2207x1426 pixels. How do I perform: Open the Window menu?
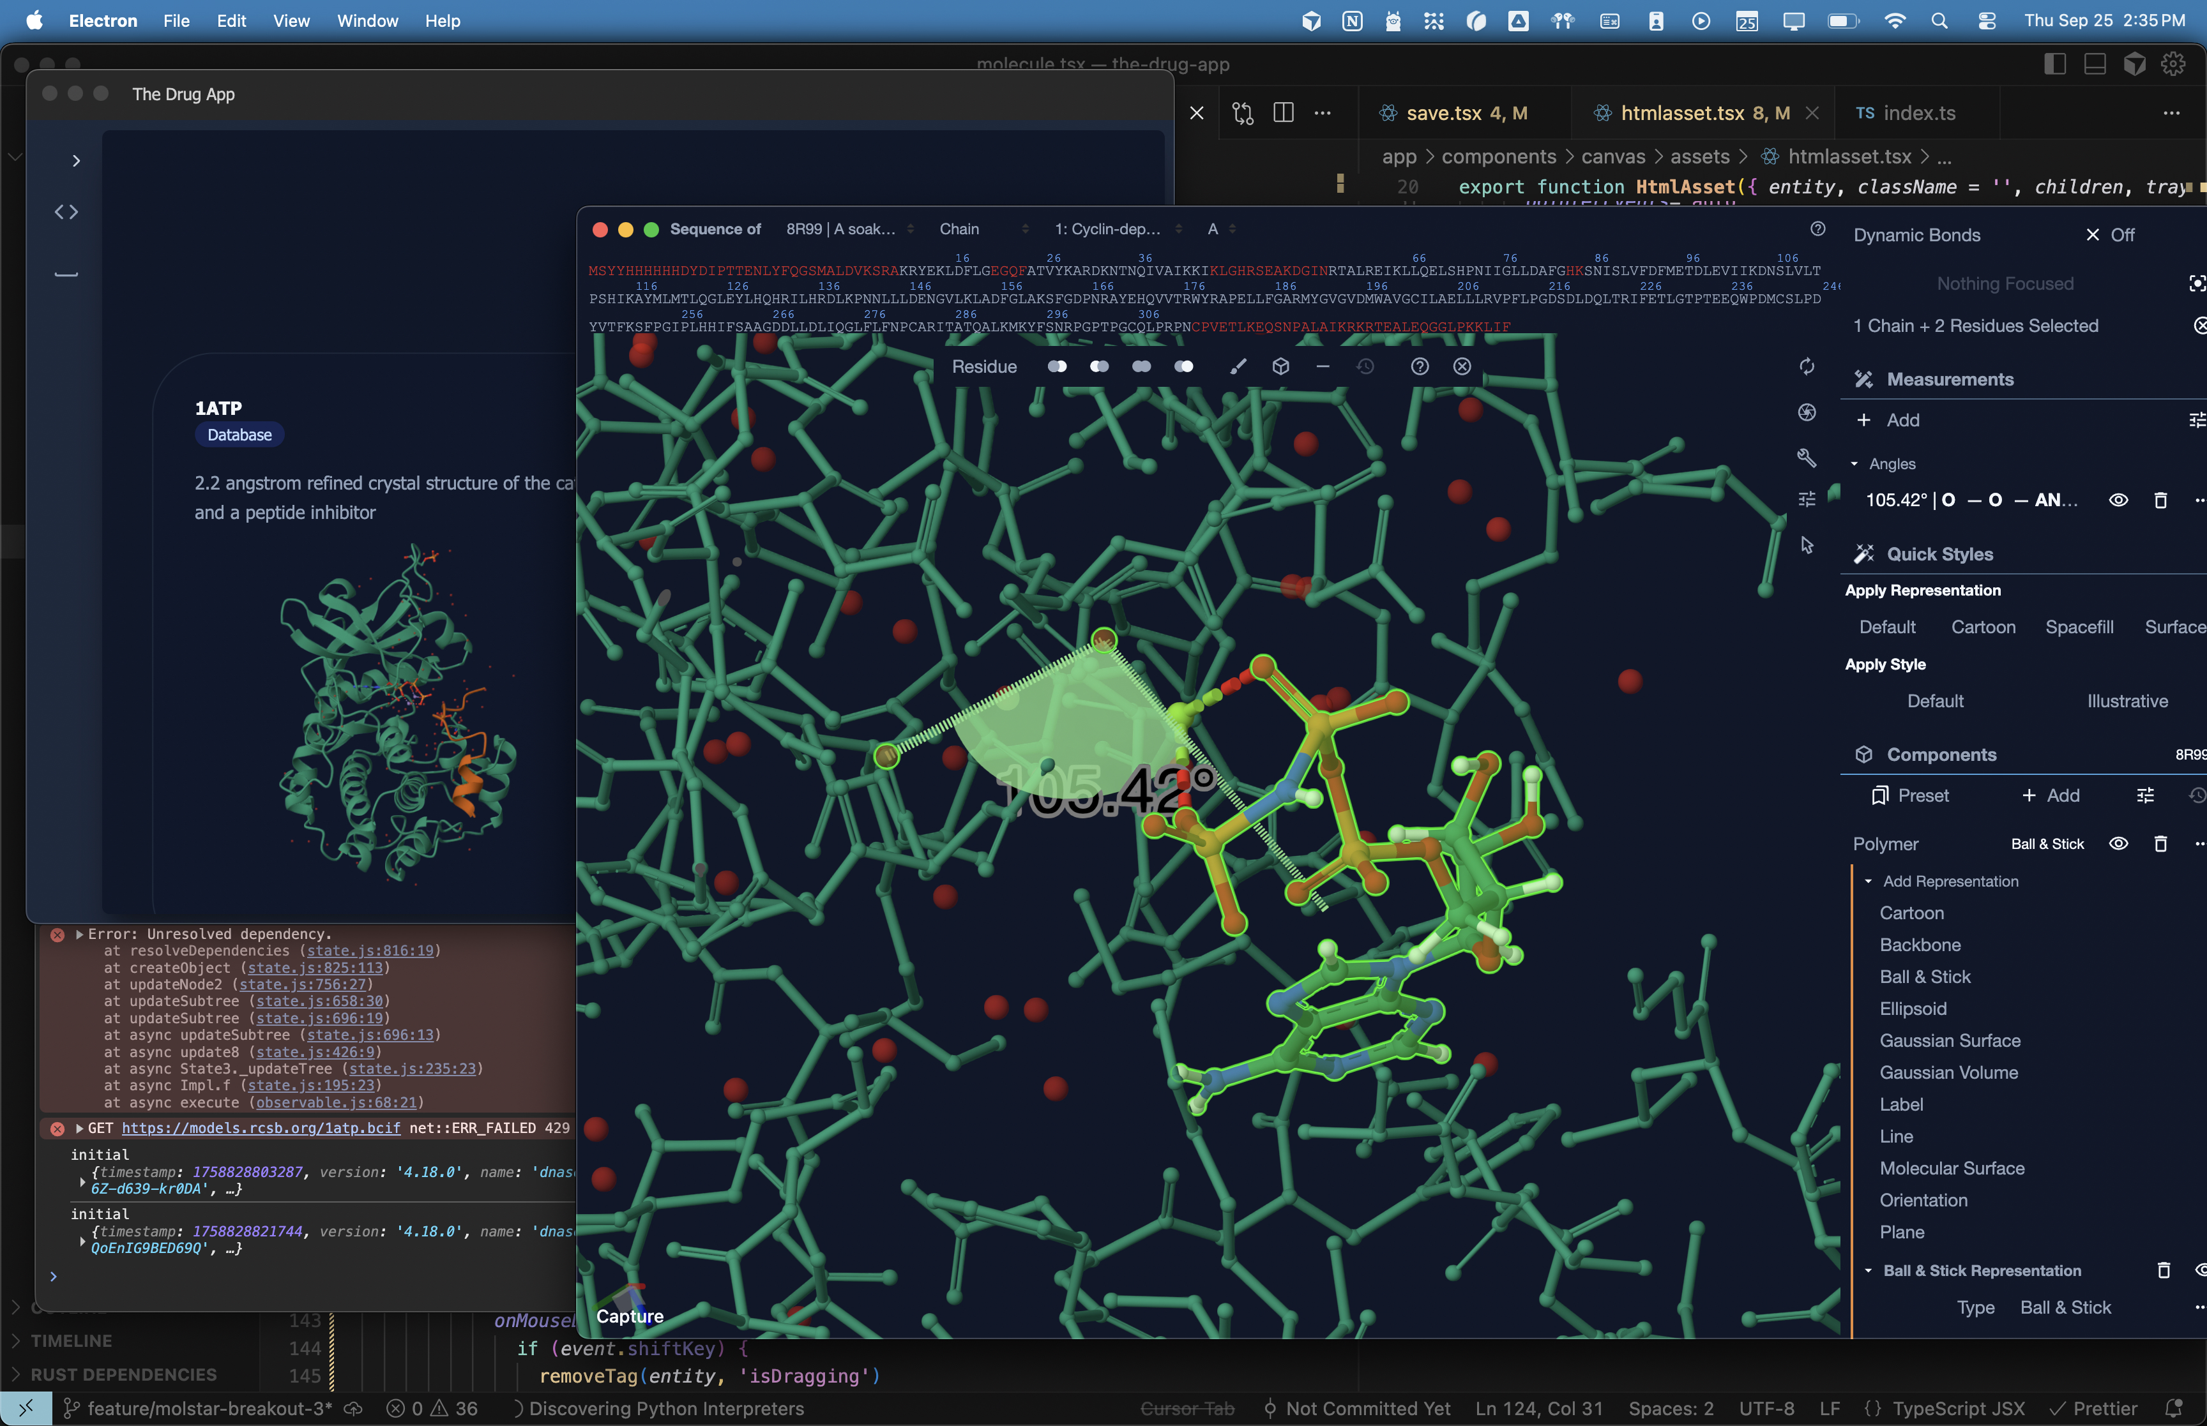tap(368, 20)
